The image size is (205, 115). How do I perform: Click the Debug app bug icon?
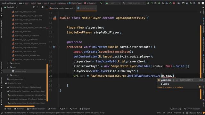(159, 3)
